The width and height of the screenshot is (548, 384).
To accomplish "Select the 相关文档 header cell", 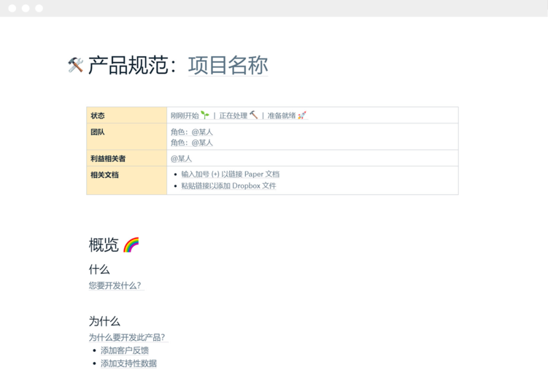I will 126,180.
